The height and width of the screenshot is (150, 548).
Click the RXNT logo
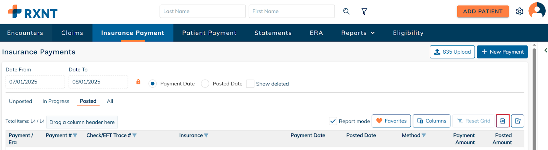[33, 12]
